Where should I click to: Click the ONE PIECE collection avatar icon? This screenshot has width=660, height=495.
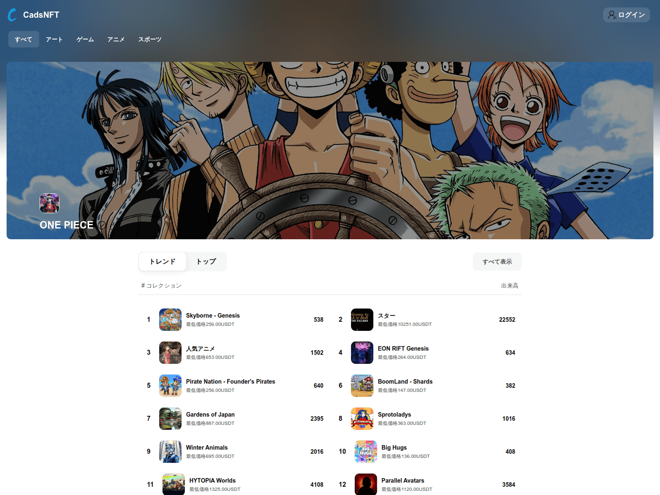(49, 203)
